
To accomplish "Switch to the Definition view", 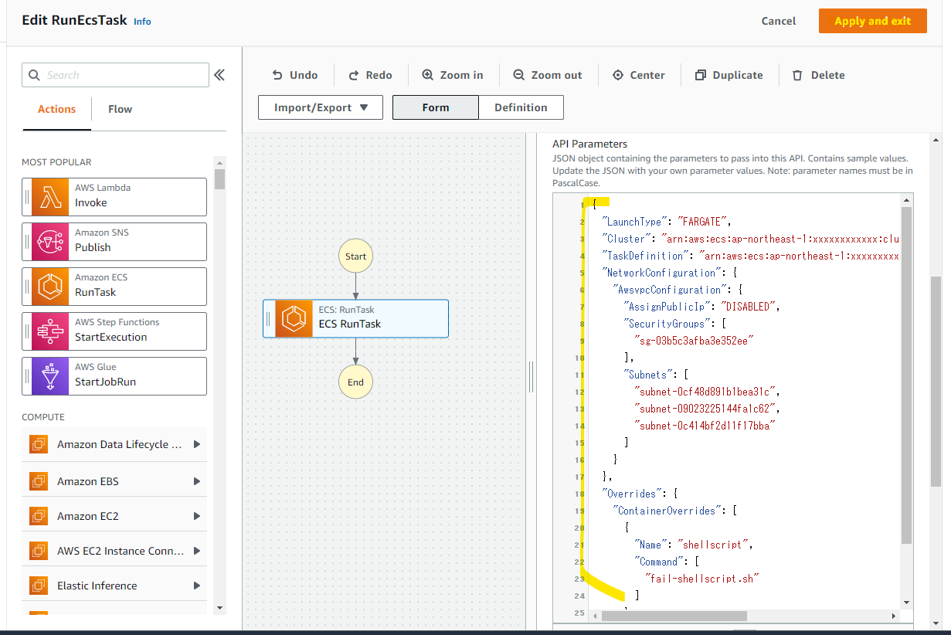I will tap(521, 107).
